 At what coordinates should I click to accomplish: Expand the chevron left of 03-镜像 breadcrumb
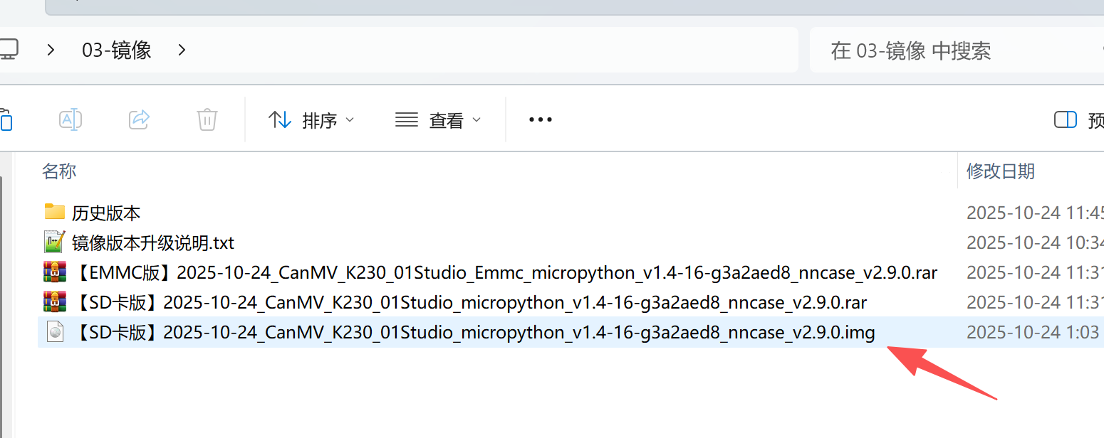(51, 50)
